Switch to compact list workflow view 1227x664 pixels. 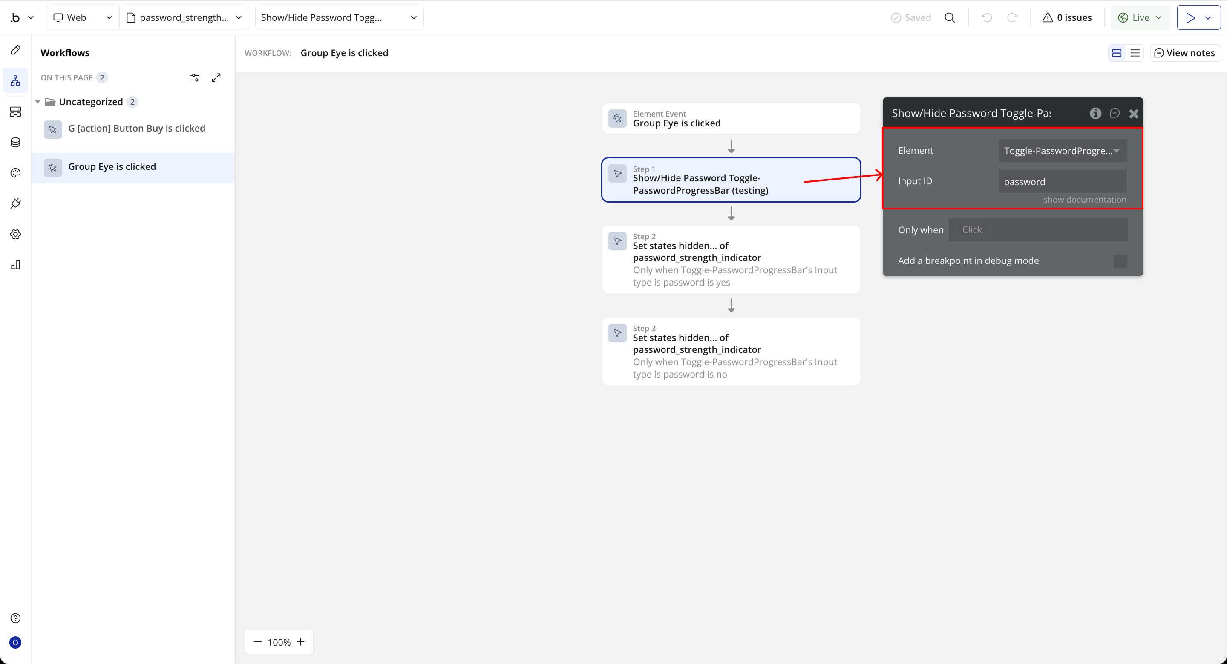coord(1135,53)
